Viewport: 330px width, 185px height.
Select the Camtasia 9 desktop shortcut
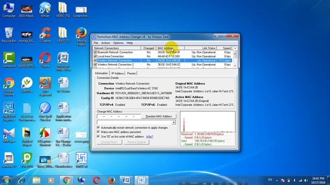coord(9,60)
